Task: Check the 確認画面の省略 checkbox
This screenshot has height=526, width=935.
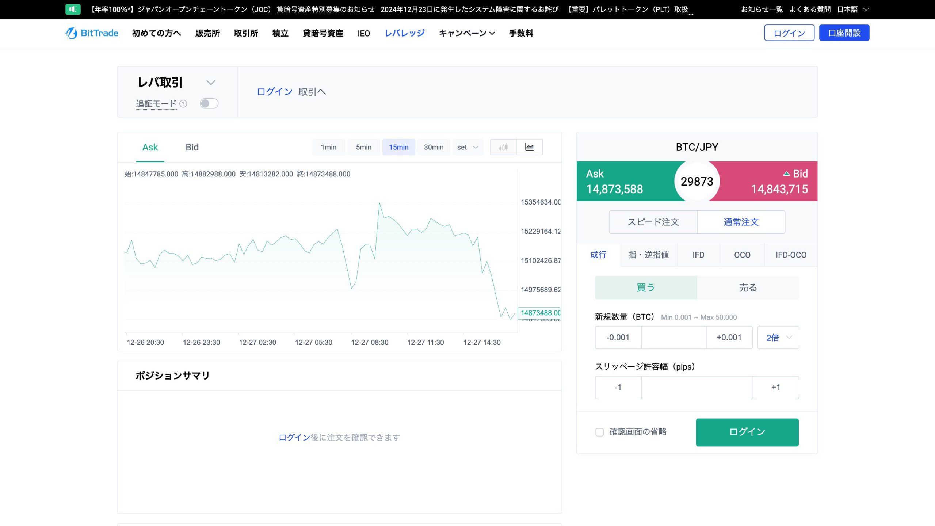Action: pos(599,432)
